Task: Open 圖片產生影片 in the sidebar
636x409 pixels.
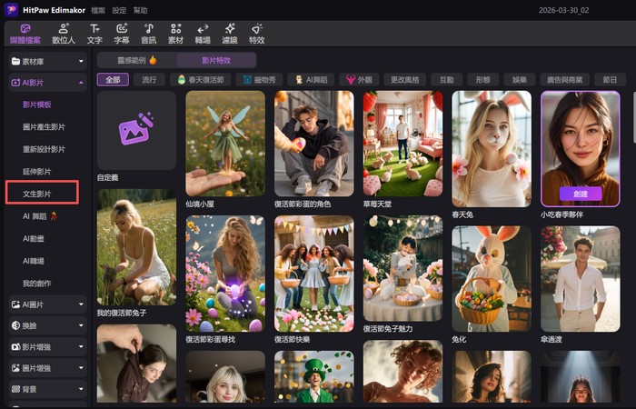Action: point(44,127)
